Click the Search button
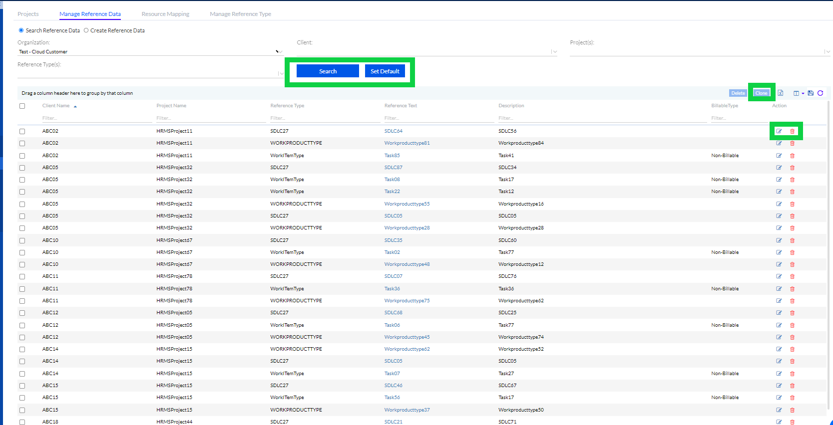This screenshot has height=425, width=833. (328, 71)
